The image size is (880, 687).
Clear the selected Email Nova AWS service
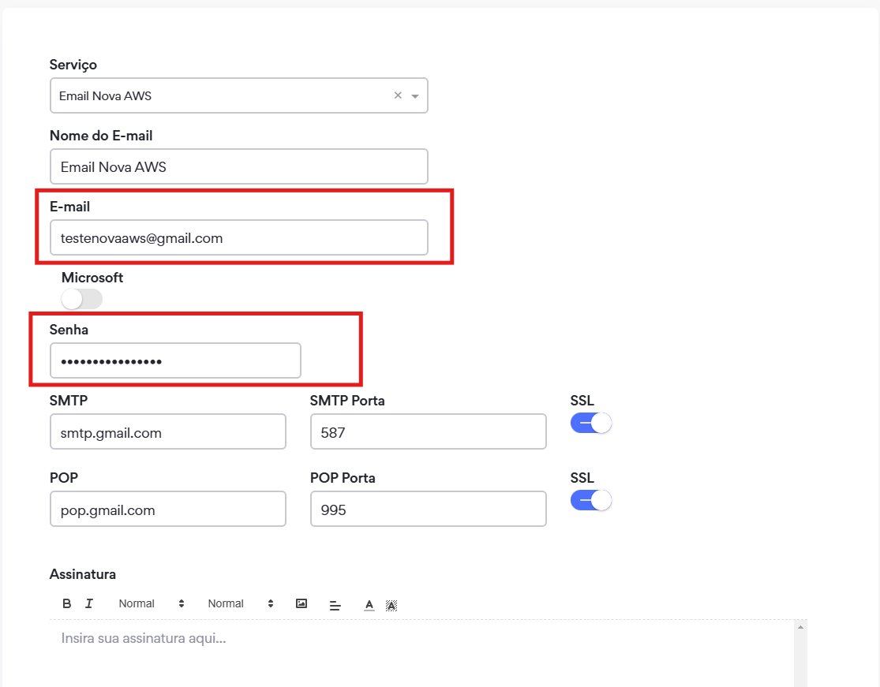(397, 95)
